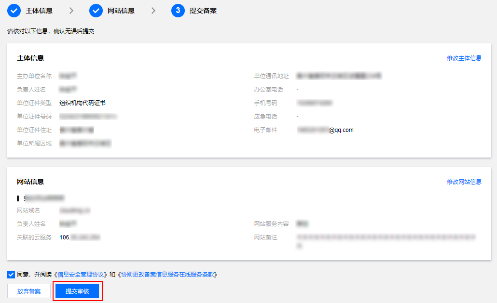497x303 pixels.
Task: Click the 关联的云服务 IP address starting with 106
Action: [x=80, y=237]
